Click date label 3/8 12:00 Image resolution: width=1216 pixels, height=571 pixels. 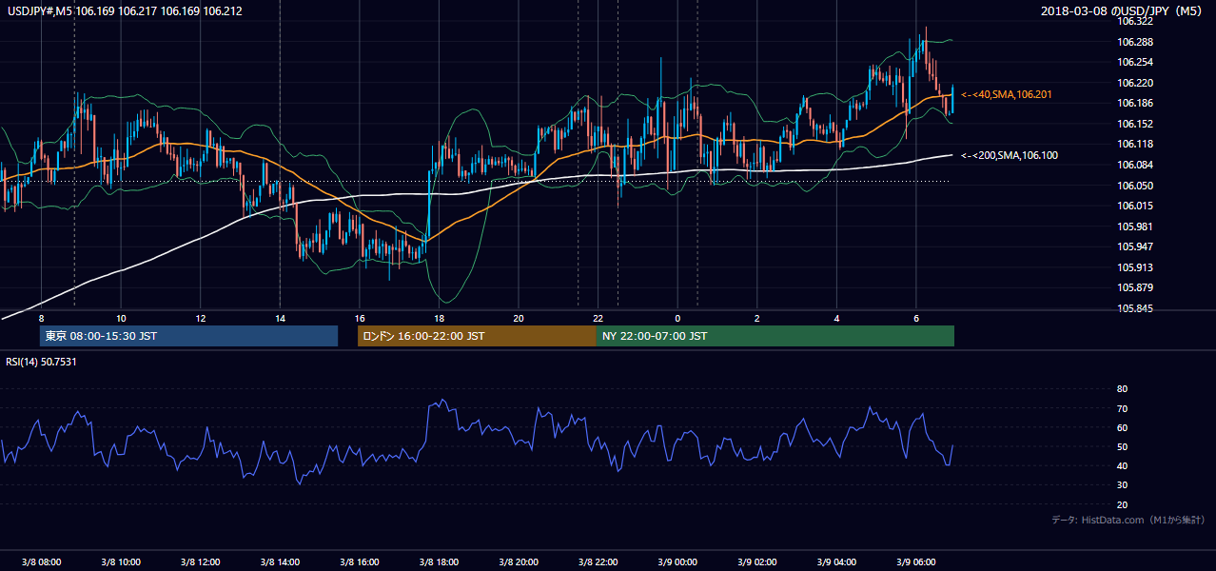pyautogui.click(x=200, y=561)
